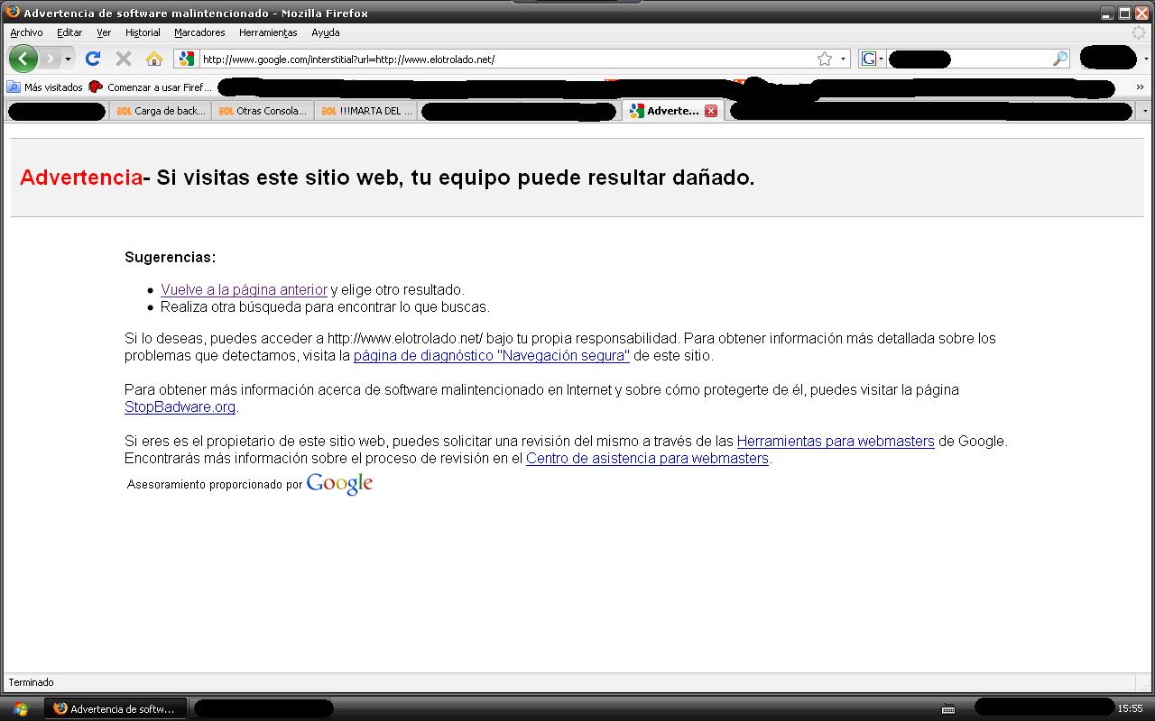
Task: Open the Historial menu
Action: tap(143, 32)
